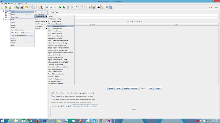Image resolution: width=220 pixels, height=123 pixels.
Task: Open the Options menu in menu bar
Action: [x=21, y=4]
